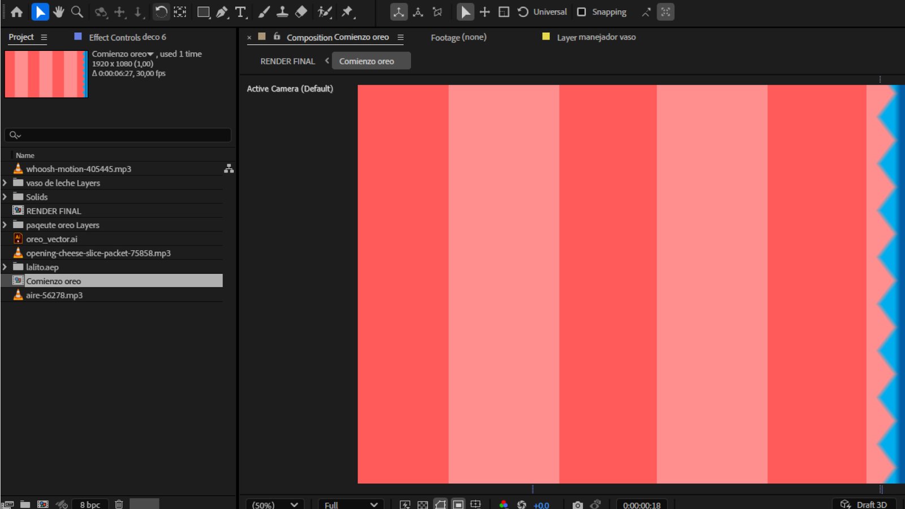
Task: Navigate to RENDER FINAL breadcrumb
Action: [x=287, y=61]
